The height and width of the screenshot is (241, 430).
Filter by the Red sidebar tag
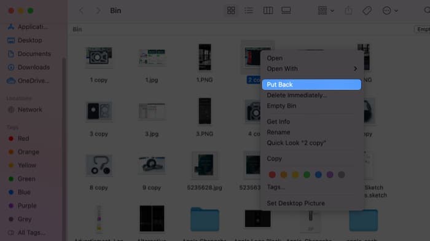coord(18,138)
